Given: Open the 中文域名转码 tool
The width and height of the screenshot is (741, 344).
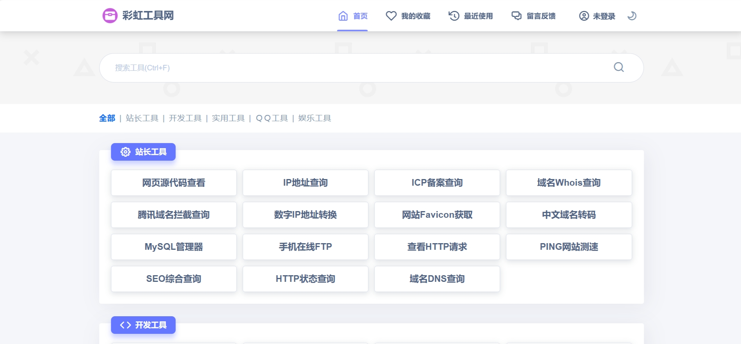Looking at the screenshot, I should point(569,215).
